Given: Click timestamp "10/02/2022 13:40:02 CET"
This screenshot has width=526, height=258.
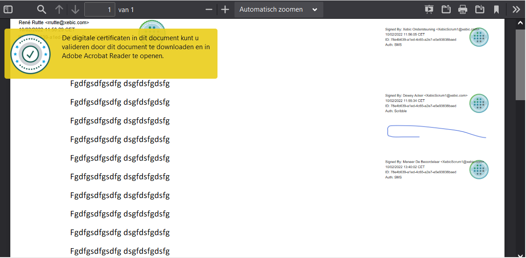Looking at the screenshot, I should (x=405, y=167).
